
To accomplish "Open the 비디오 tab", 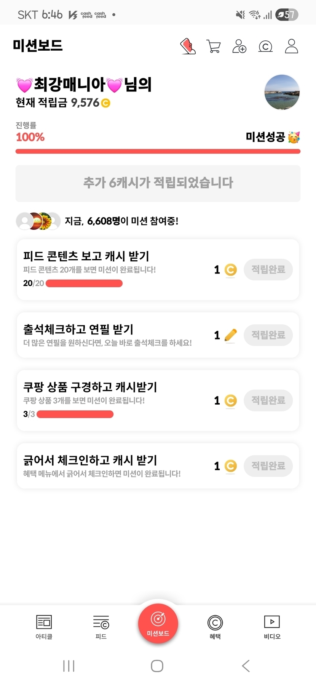I will coord(272,627).
